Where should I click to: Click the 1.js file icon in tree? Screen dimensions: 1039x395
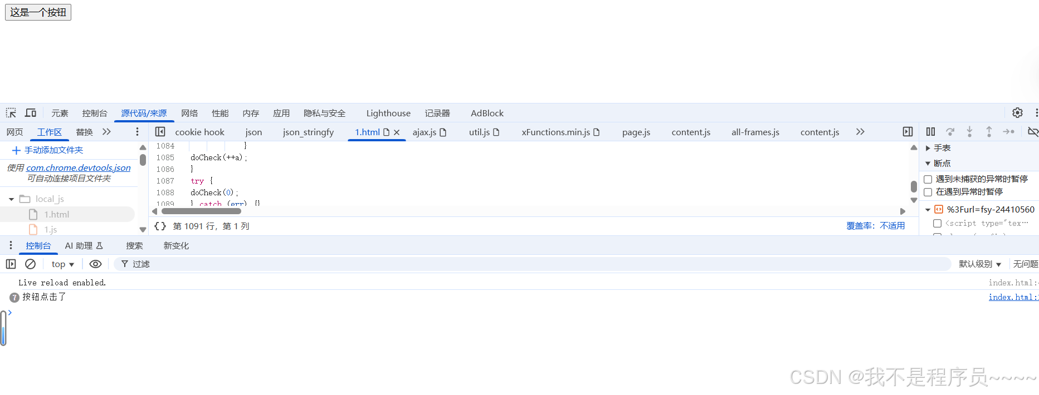click(x=33, y=229)
